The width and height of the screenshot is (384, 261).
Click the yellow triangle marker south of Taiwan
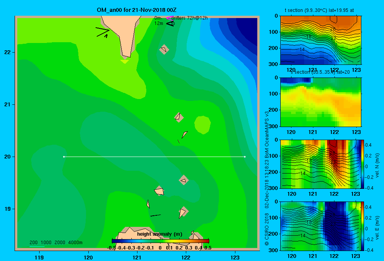tap(125, 62)
